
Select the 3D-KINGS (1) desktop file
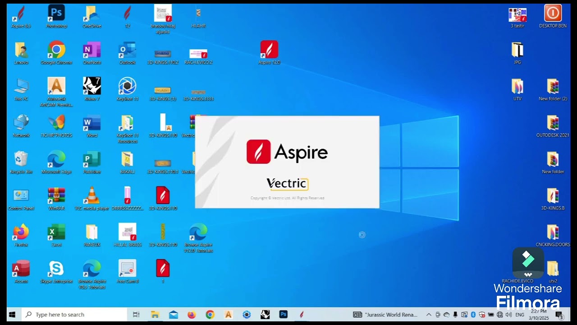pyautogui.click(x=163, y=93)
